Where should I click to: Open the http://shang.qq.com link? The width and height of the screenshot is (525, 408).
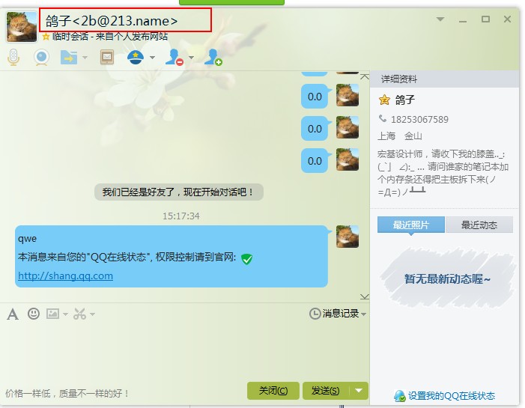coord(65,275)
